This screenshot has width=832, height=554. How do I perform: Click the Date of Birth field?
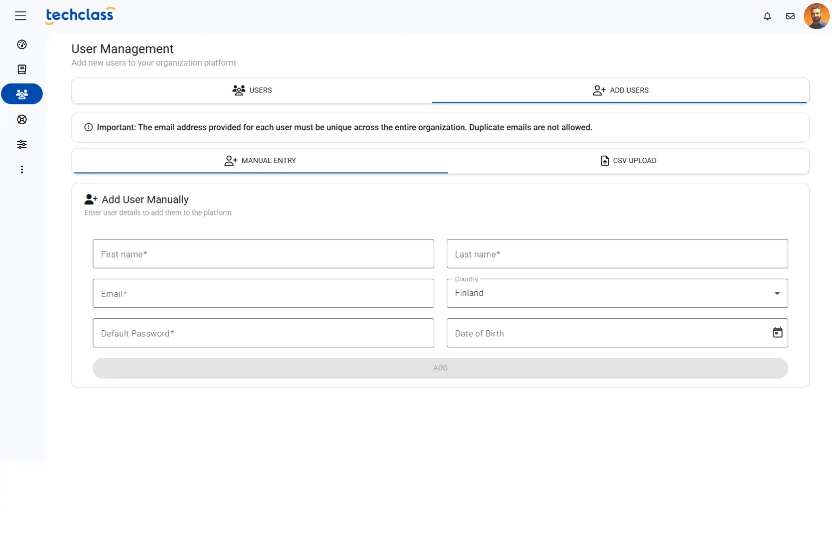pos(617,333)
